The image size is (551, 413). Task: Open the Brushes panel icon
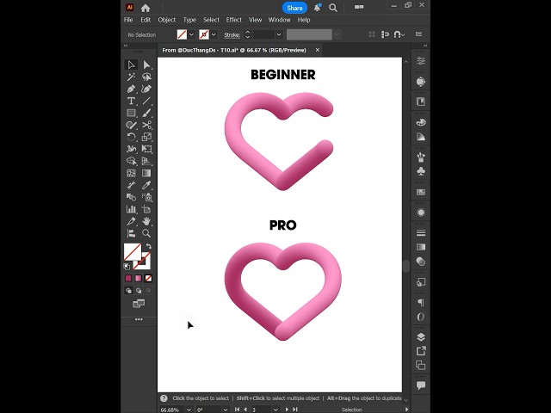tap(421, 157)
